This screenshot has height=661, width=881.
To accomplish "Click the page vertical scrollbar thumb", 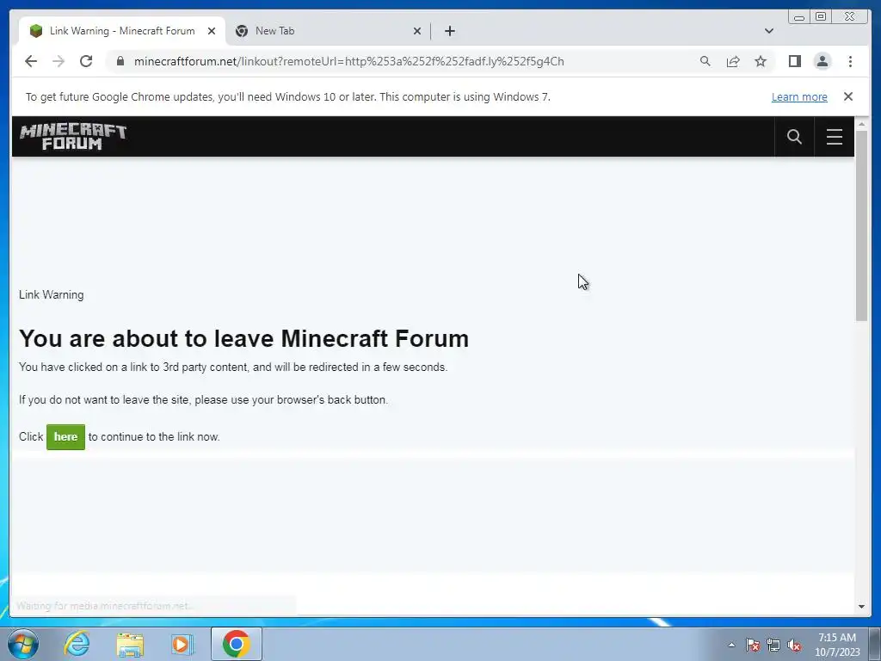I will 861,225.
